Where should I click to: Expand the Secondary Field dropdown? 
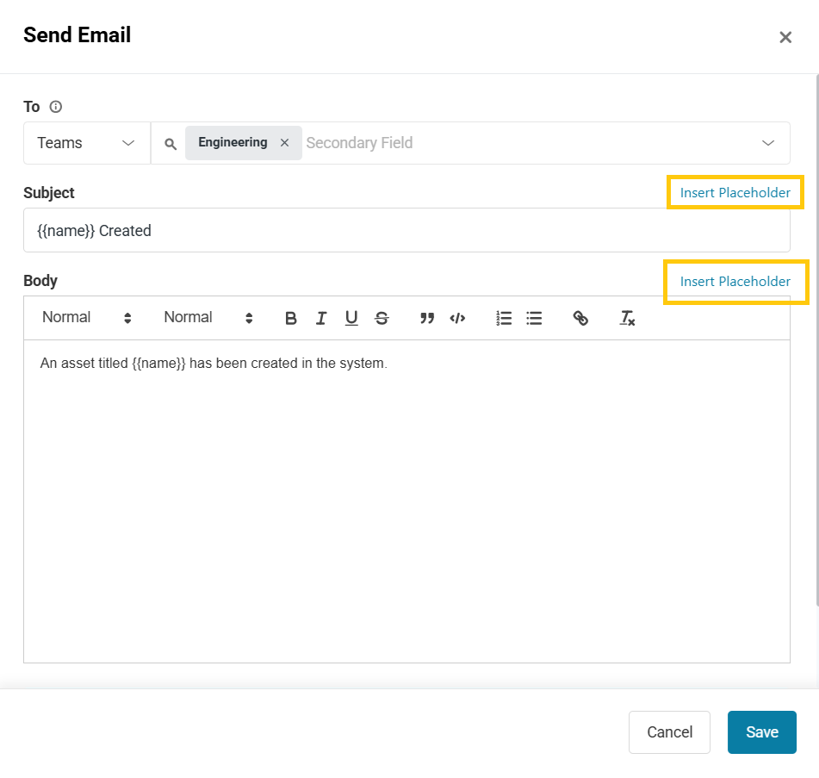[767, 143]
